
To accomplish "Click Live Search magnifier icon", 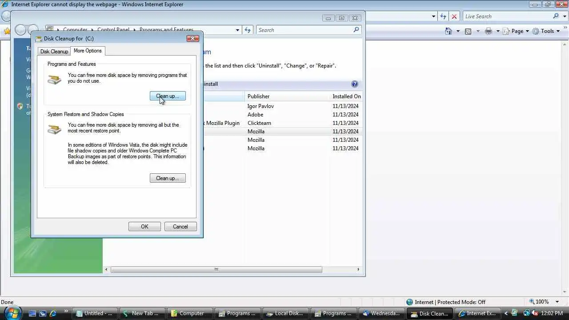I will pyautogui.click(x=556, y=16).
